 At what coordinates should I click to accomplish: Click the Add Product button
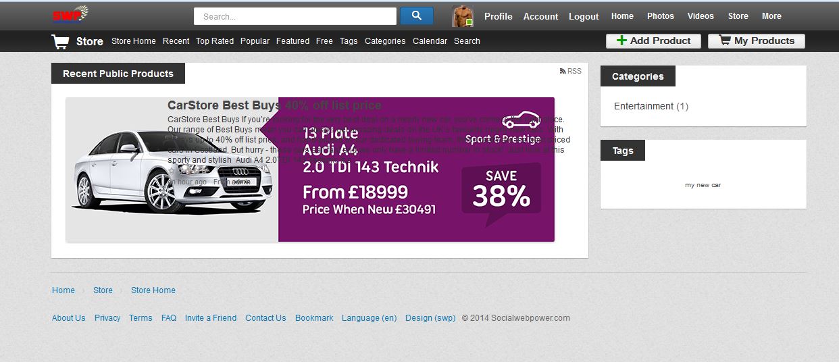click(653, 41)
